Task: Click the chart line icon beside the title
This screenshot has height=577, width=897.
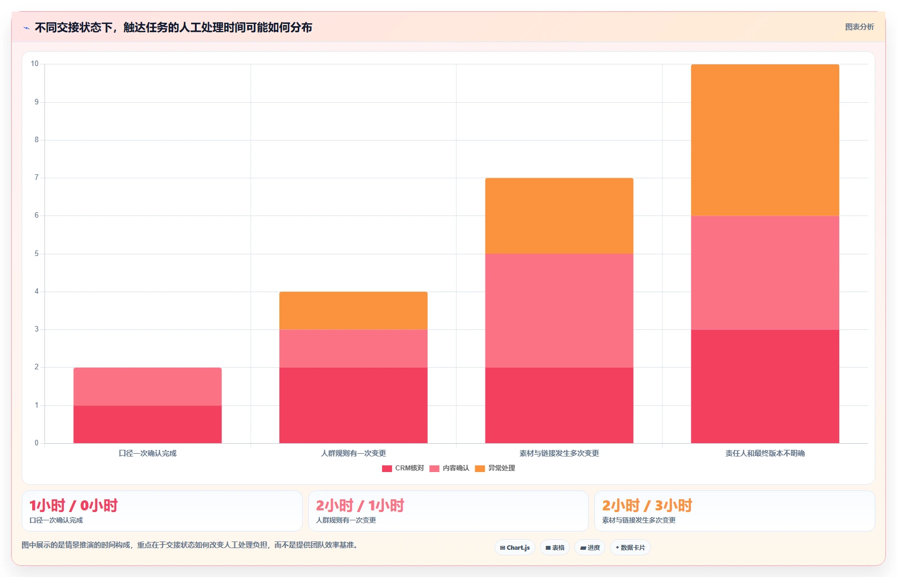Action: click(26, 28)
